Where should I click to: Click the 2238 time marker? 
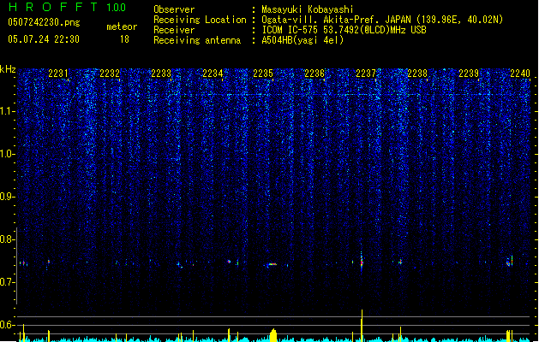(x=417, y=74)
